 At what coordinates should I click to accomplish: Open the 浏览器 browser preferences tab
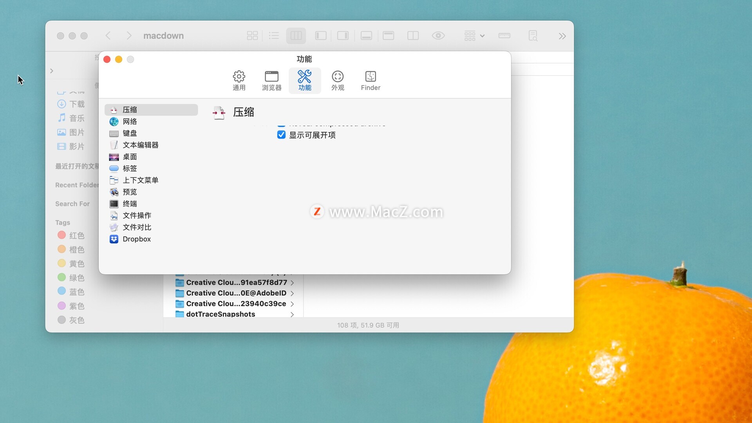[271, 81]
